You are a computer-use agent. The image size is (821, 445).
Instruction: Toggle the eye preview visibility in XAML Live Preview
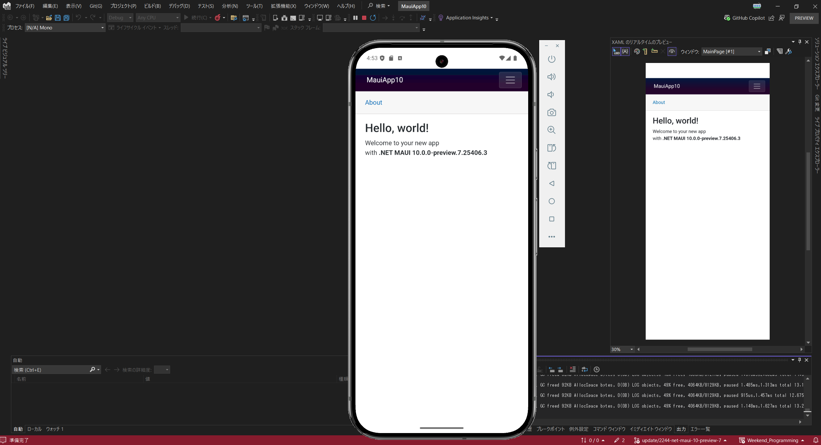672,52
